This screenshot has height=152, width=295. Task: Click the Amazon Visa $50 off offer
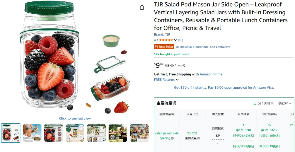click(x=224, y=87)
